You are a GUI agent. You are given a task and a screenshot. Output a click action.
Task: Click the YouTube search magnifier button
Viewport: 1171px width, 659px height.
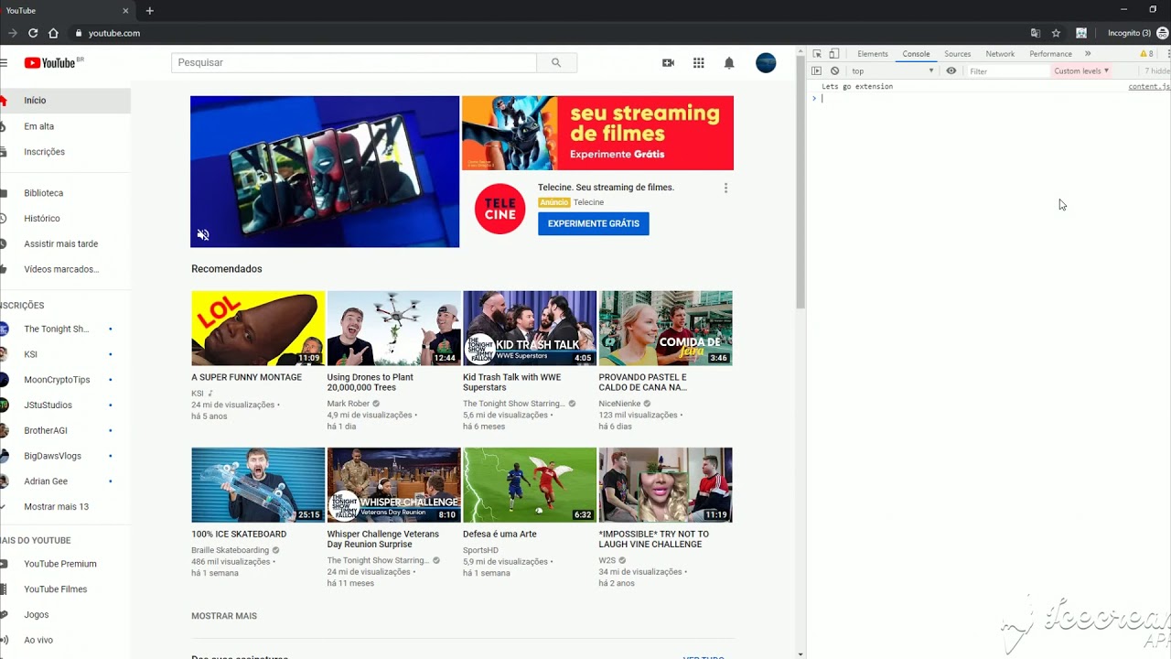pyautogui.click(x=556, y=62)
